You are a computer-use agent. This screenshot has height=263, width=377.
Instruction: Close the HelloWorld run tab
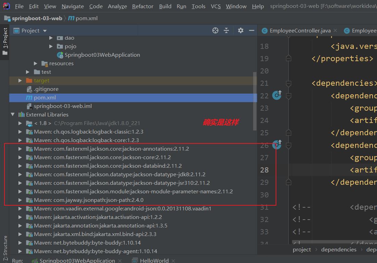(173, 261)
